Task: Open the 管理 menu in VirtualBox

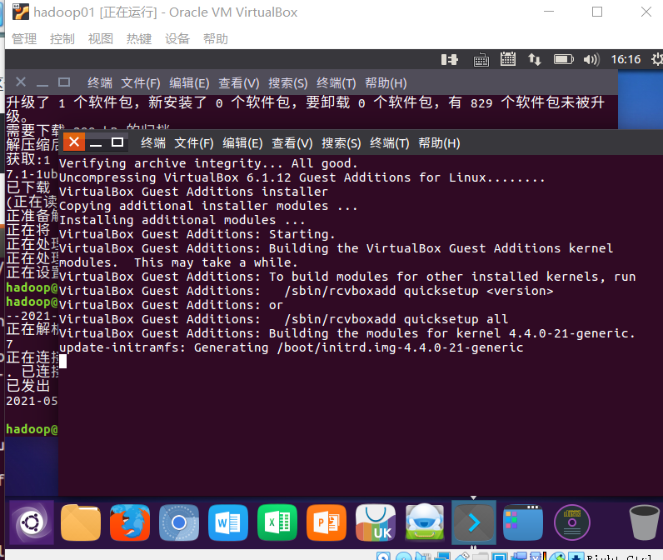Action: [x=24, y=39]
